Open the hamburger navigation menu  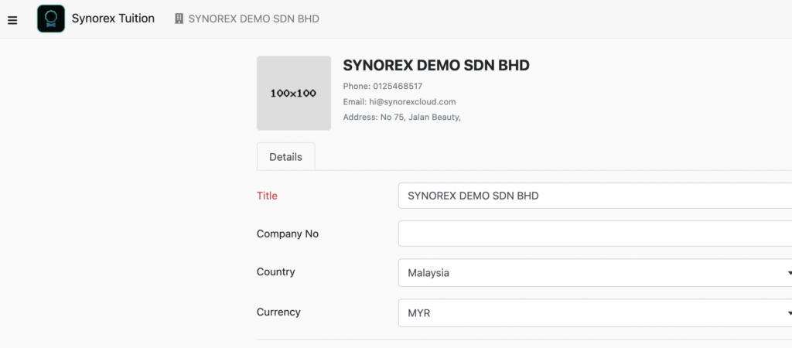click(12, 20)
